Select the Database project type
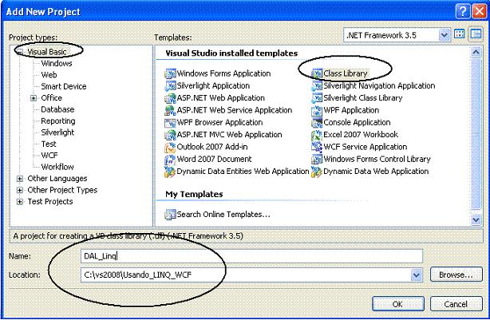This screenshot has width=490, height=320. point(57,109)
